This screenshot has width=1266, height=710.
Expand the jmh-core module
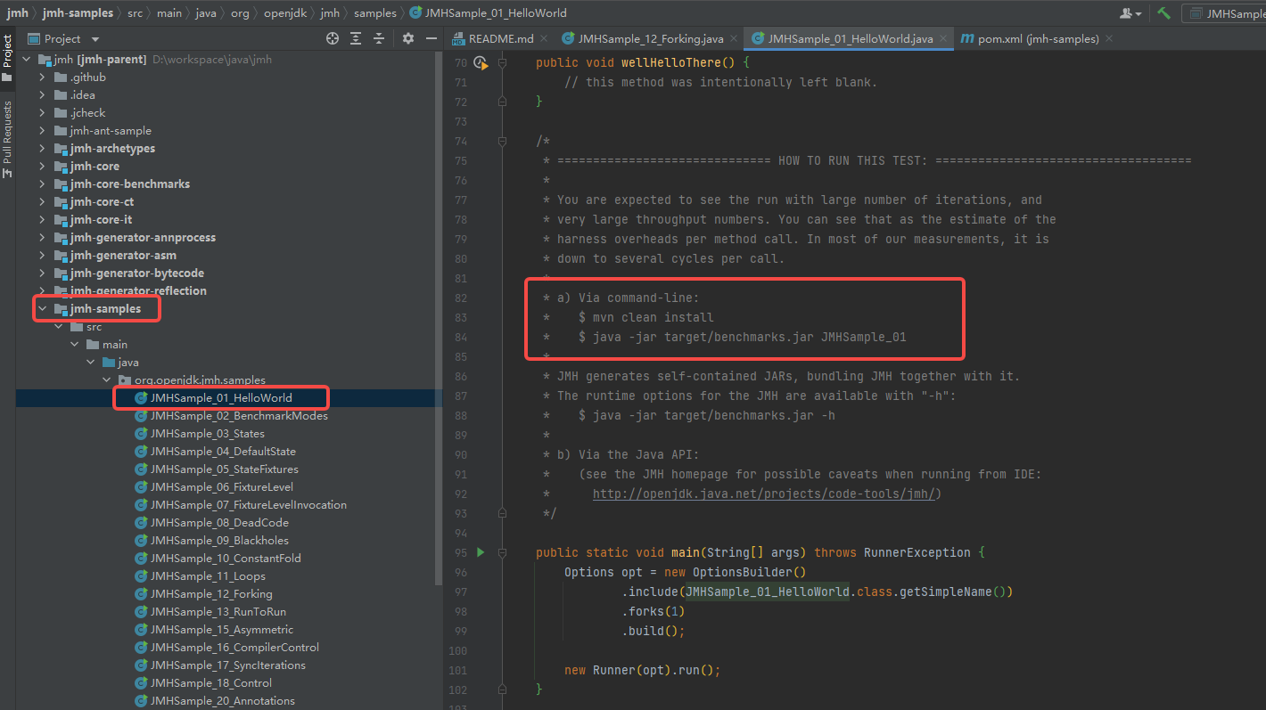coord(42,167)
